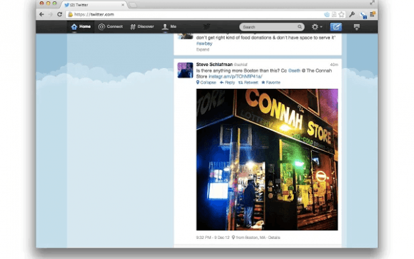Reload the page with refresh button

click(59, 14)
